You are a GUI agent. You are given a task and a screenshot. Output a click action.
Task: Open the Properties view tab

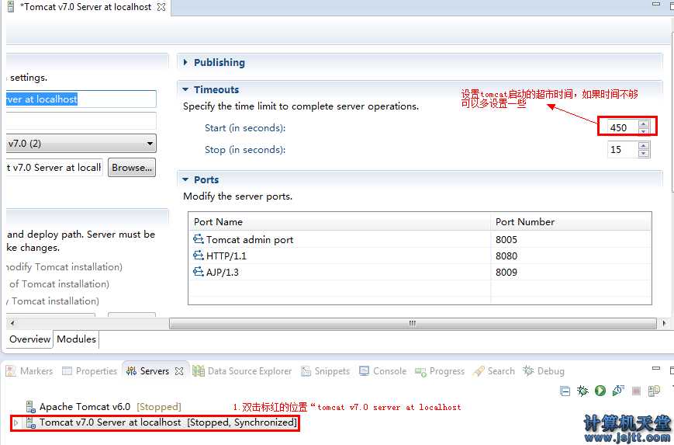pos(89,371)
